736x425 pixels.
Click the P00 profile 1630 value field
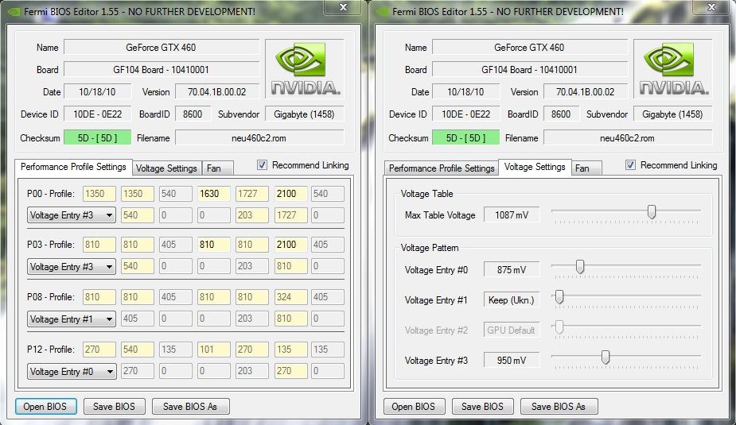213,194
